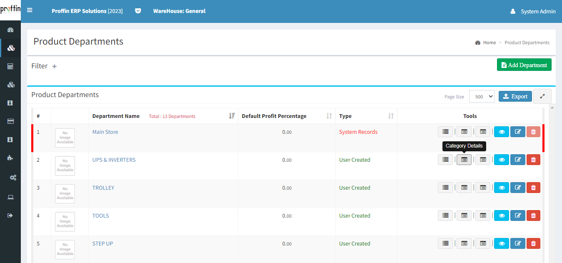Viewport: 562px width, 263px height.
Task: Delete the STEP UP department
Action: pyautogui.click(x=533, y=243)
